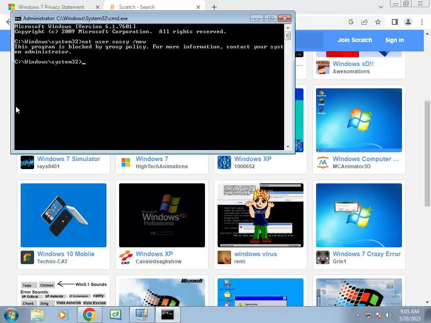The image size is (431, 323).
Task: Open the Windows 7 Simulator project title
Action: (x=69, y=159)
